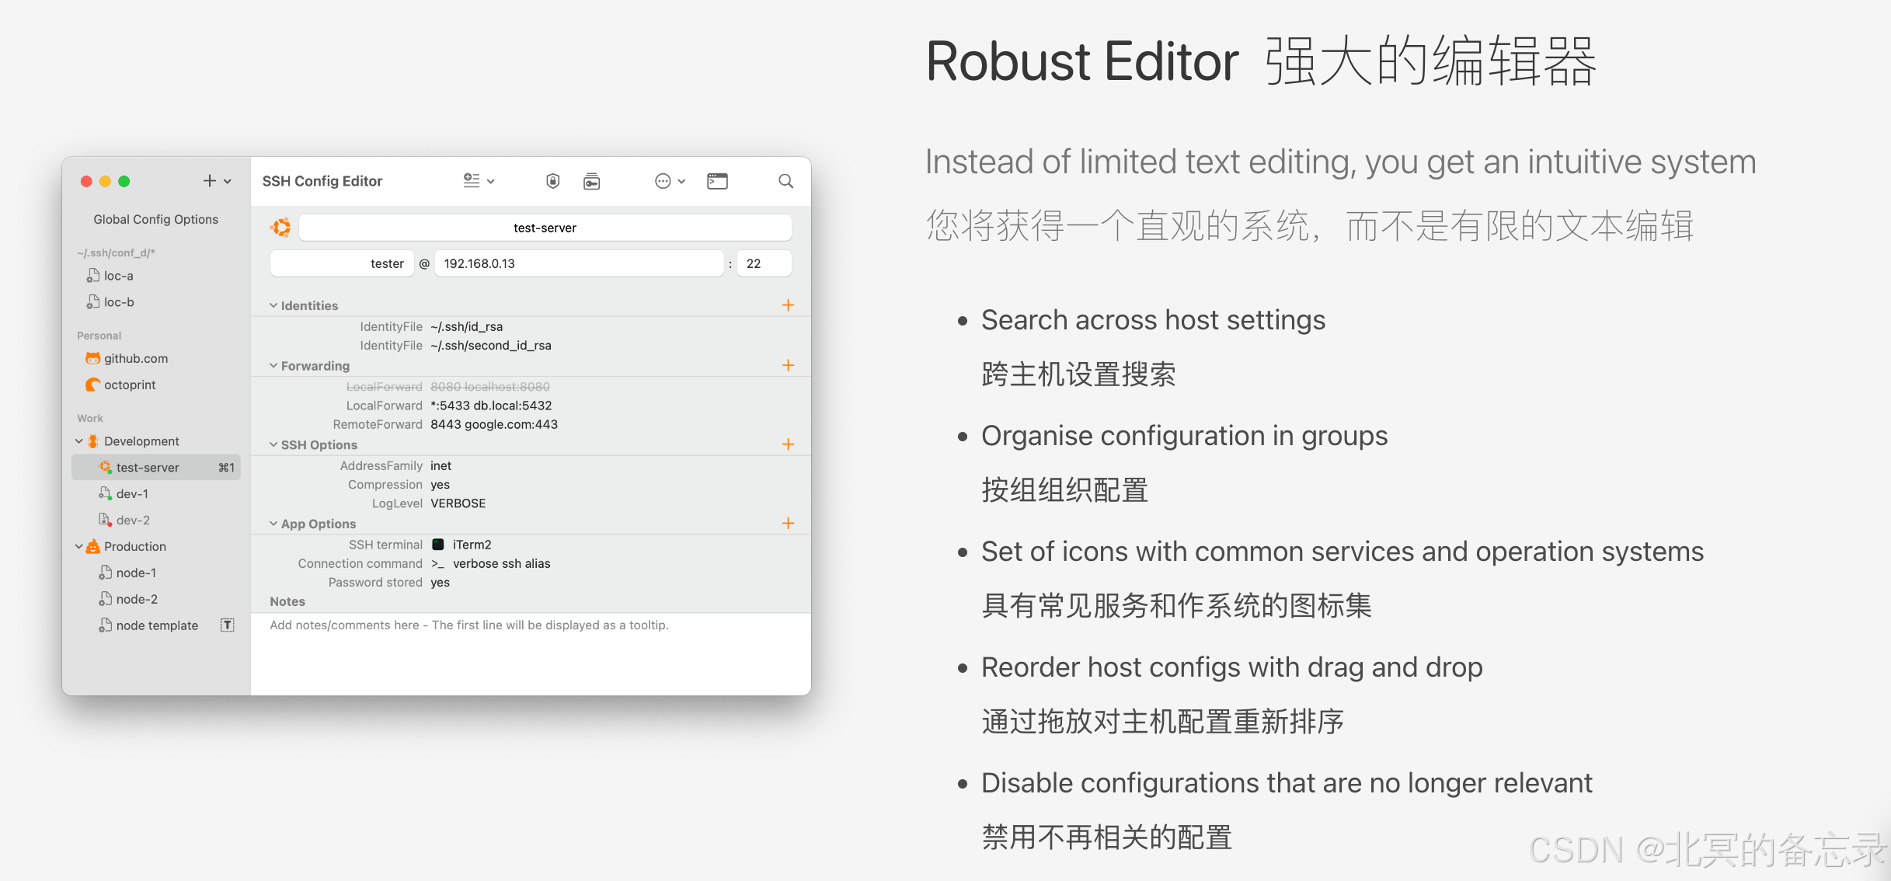Image resolution: width=1891 pixels, height=881 pixels.
Task: Open the key manager toolbar icon
Action: click(591, 181)
